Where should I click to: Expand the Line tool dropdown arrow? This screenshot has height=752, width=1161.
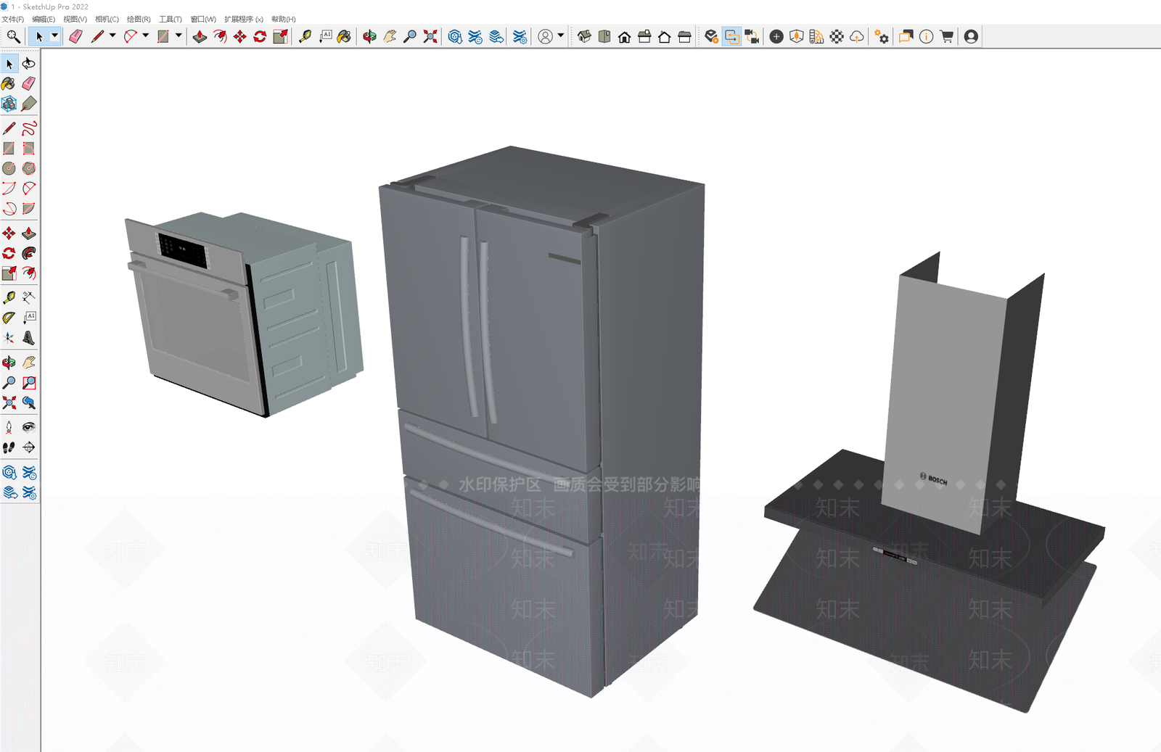[112, 36]
